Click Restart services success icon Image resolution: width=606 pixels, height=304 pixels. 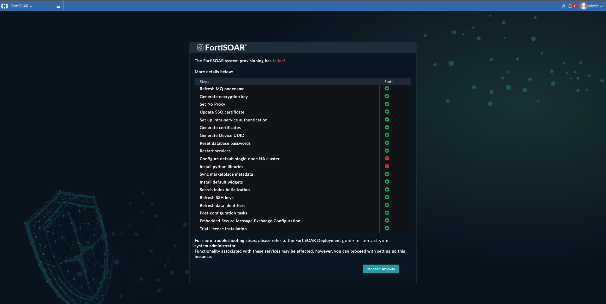[x=387, y=151]
